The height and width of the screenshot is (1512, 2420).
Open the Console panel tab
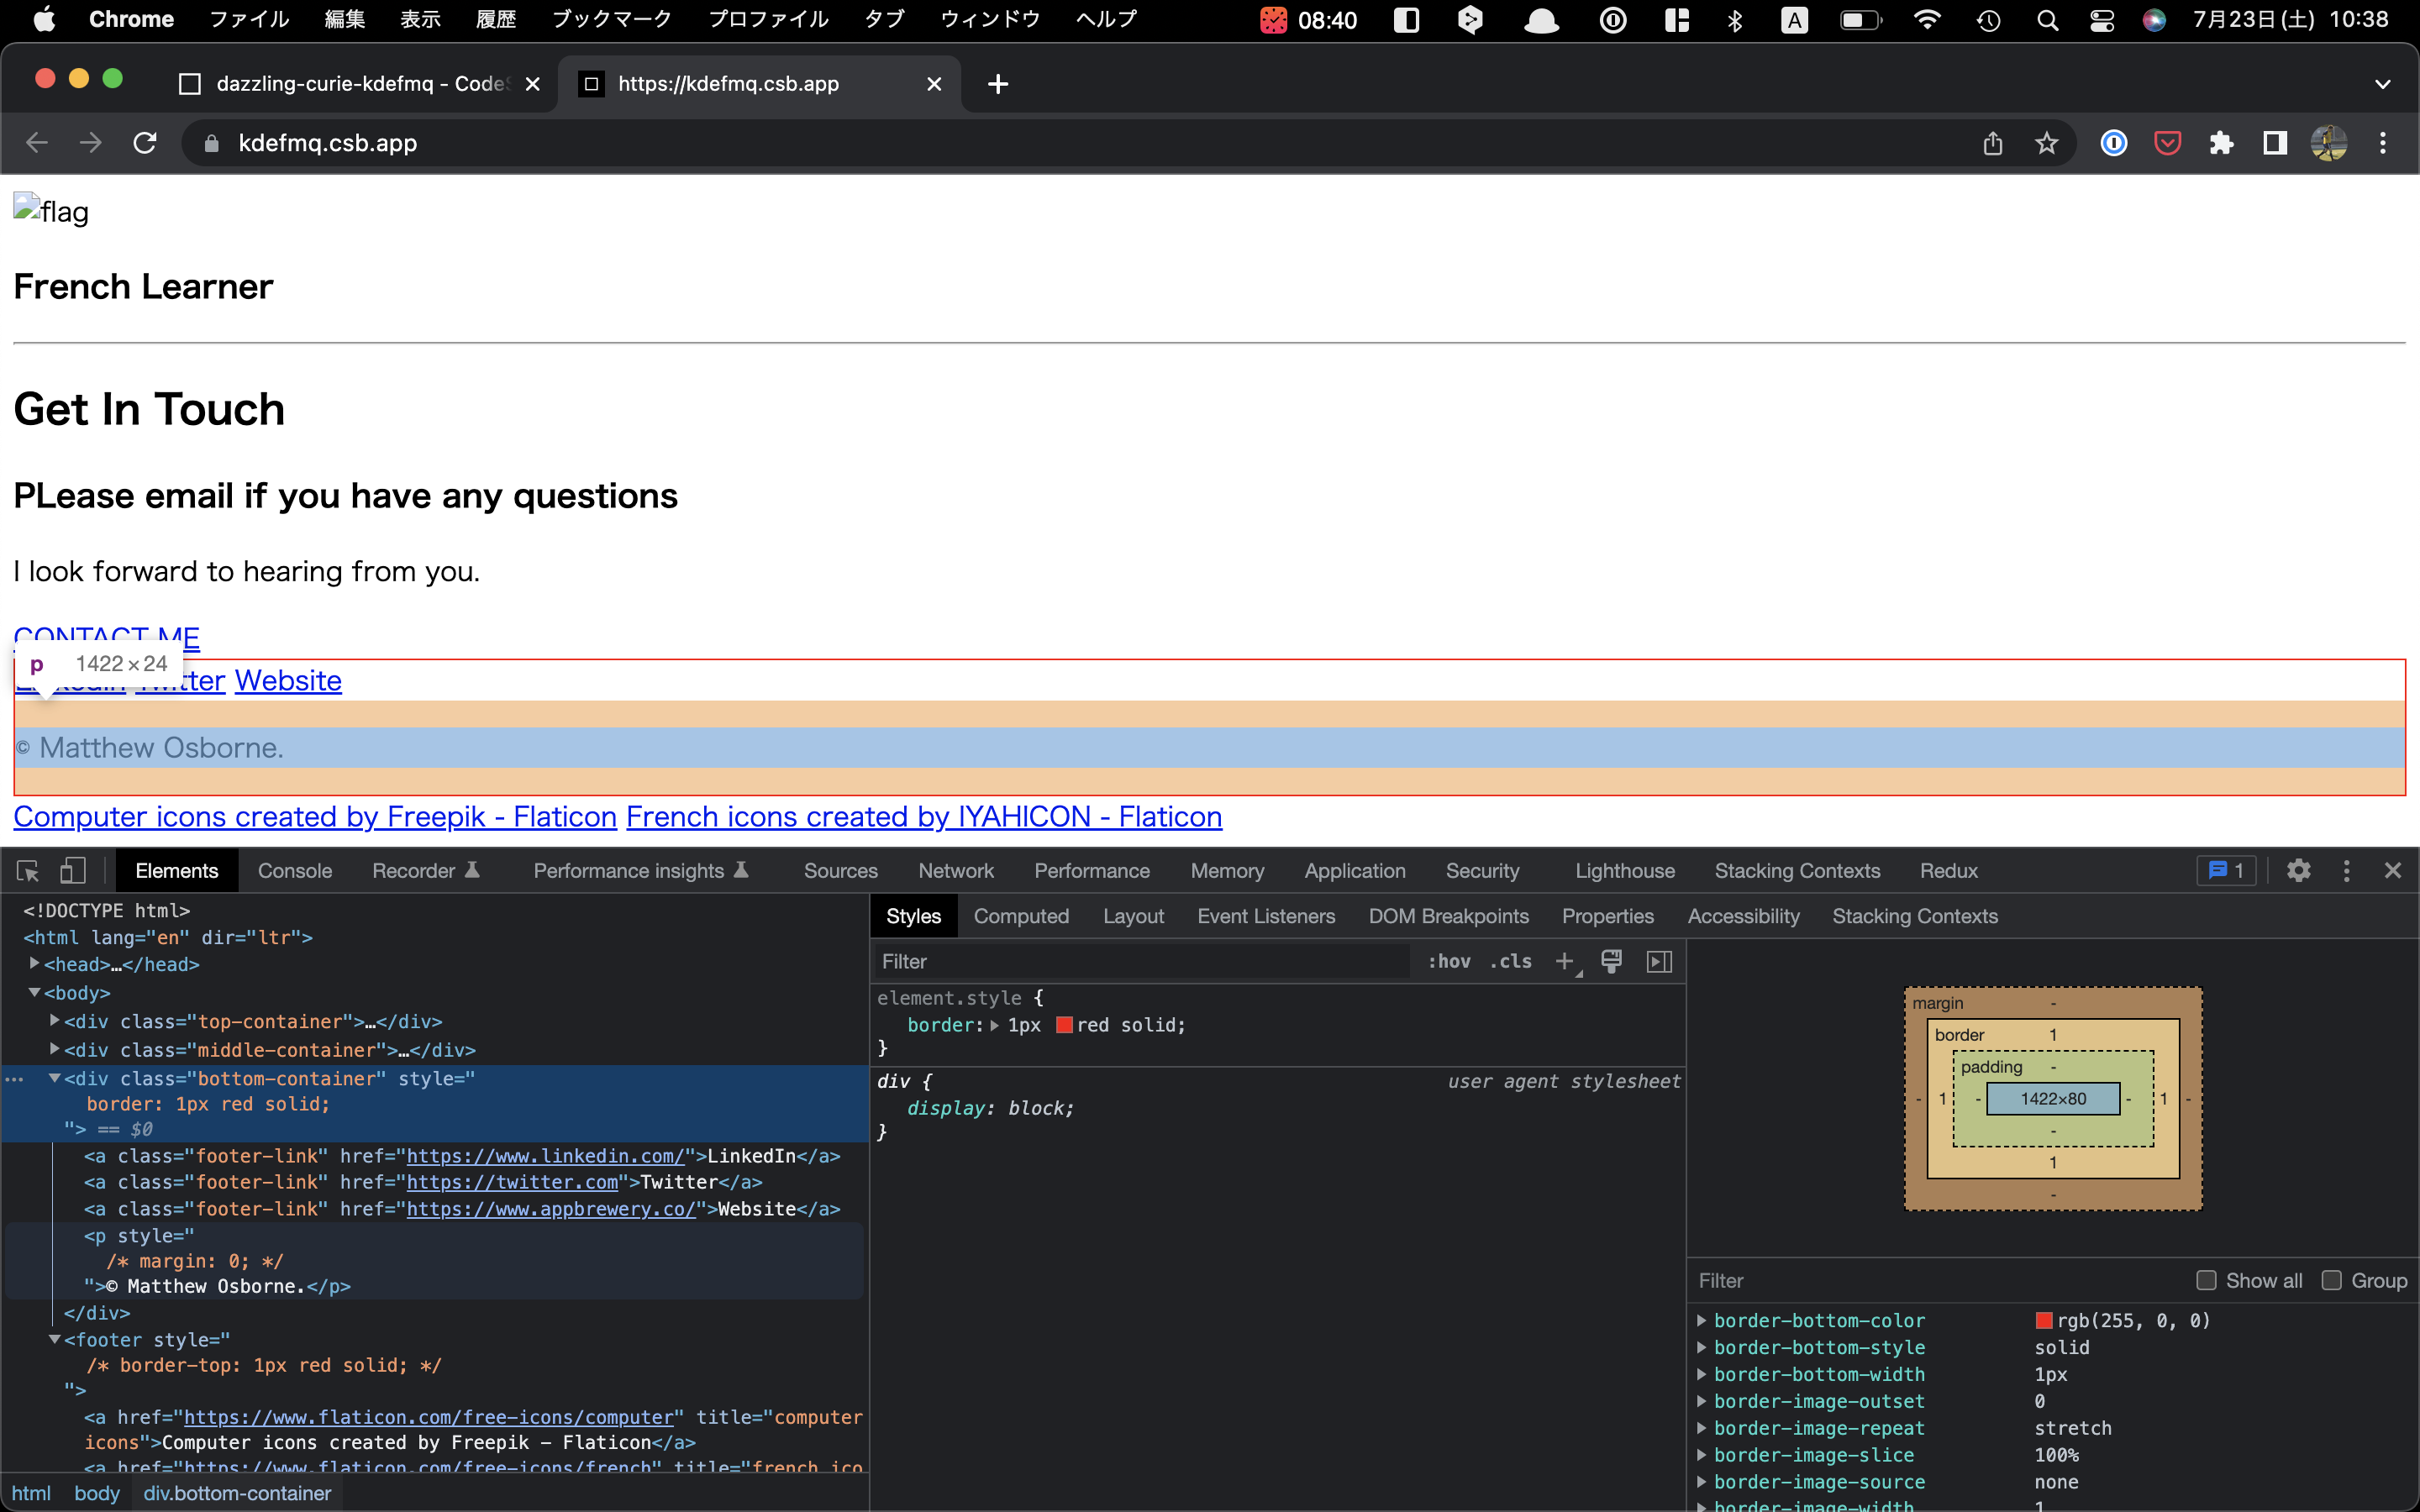click(x=292, y=869)
